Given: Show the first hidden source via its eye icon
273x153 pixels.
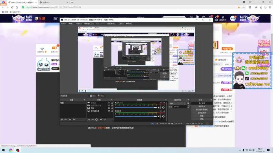Looking at the screenshot, I should 109,103.
